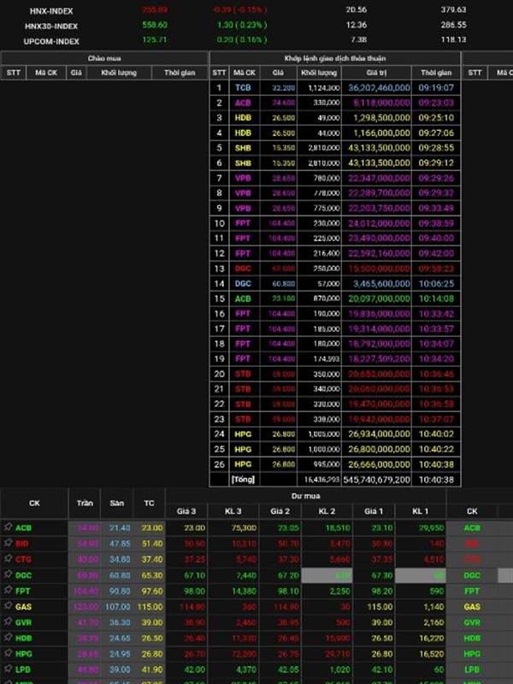
Task: Click Mã CK header in Khớp lệnh table
Action: [245, 73]
